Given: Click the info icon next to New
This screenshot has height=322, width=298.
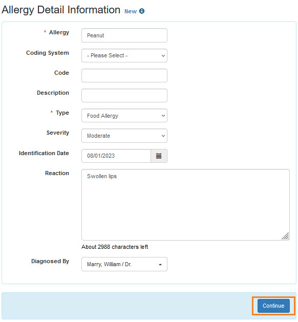Looking at the screenshot, I should click(x=142, y=11).
